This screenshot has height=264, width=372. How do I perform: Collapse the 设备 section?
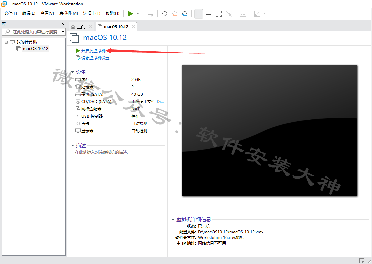(x=73, y=72)
